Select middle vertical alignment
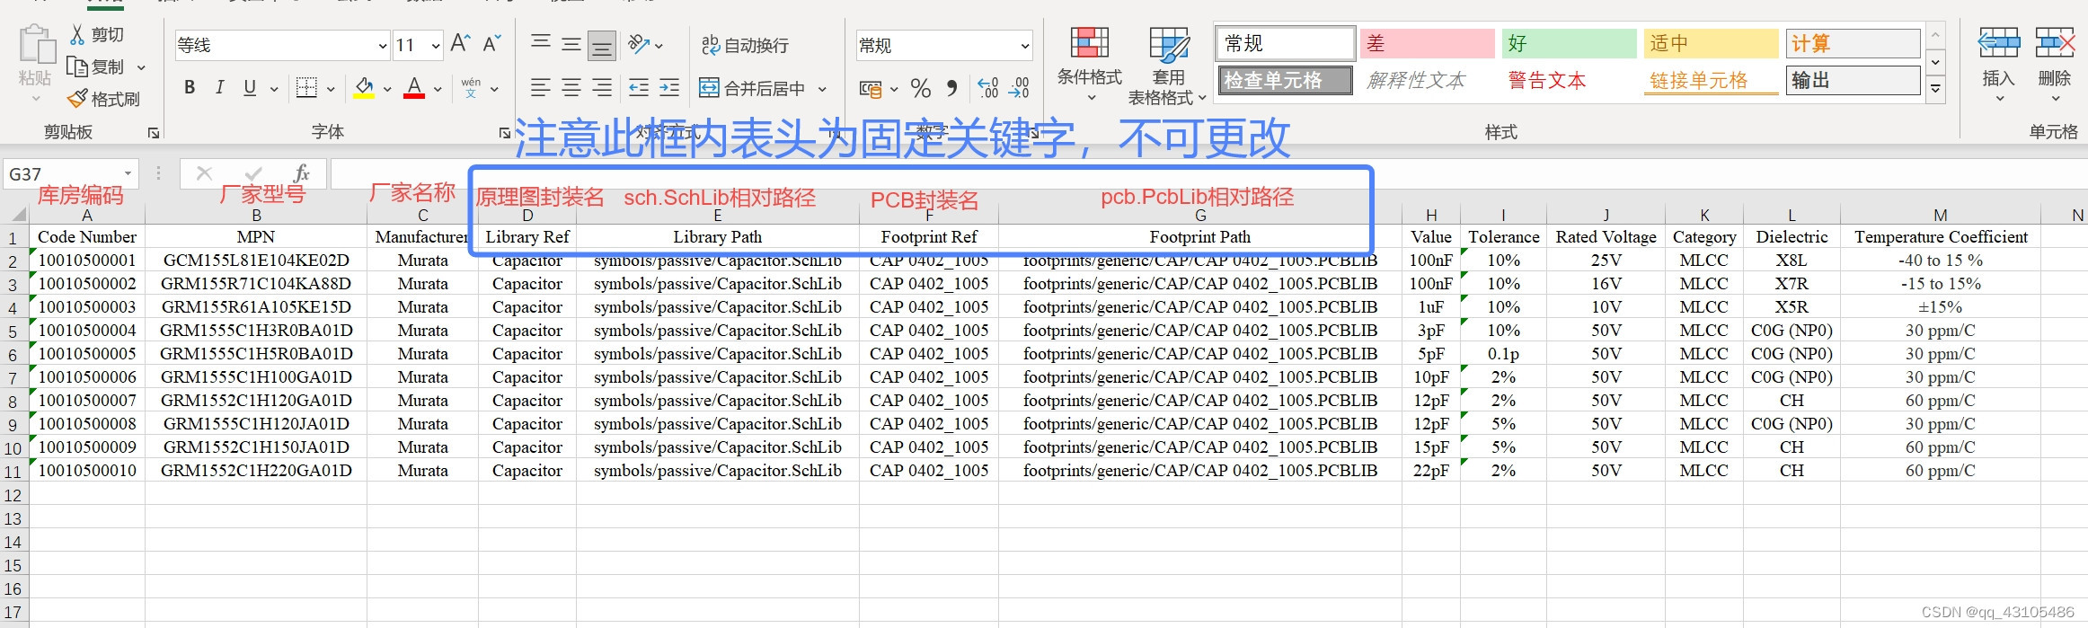The height and width of the screenshot is (628, 2088). click(571, 43)
